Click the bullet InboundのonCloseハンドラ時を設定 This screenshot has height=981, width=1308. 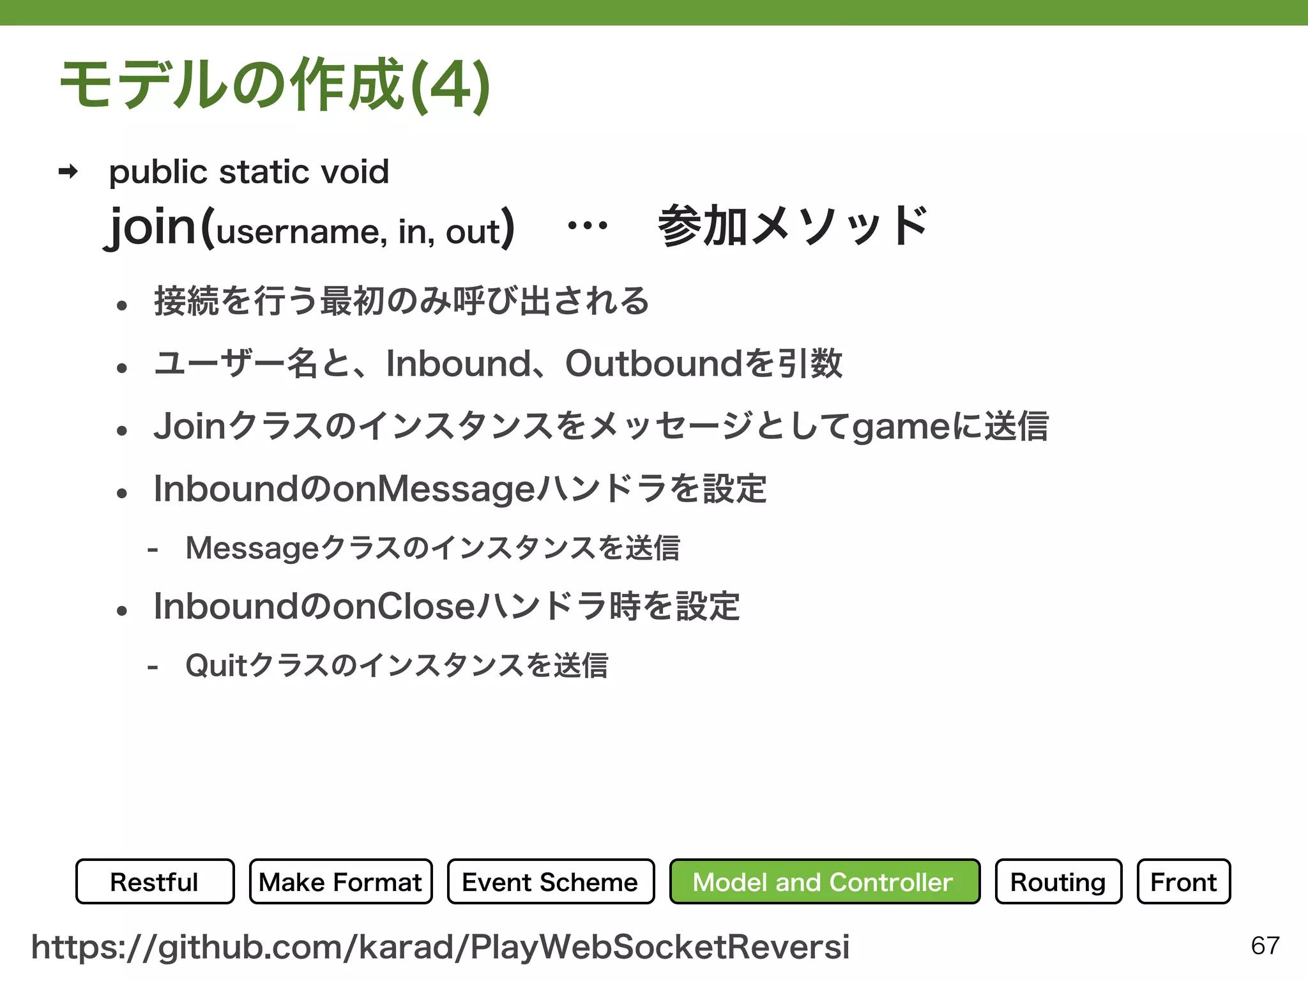coord(447,607)
